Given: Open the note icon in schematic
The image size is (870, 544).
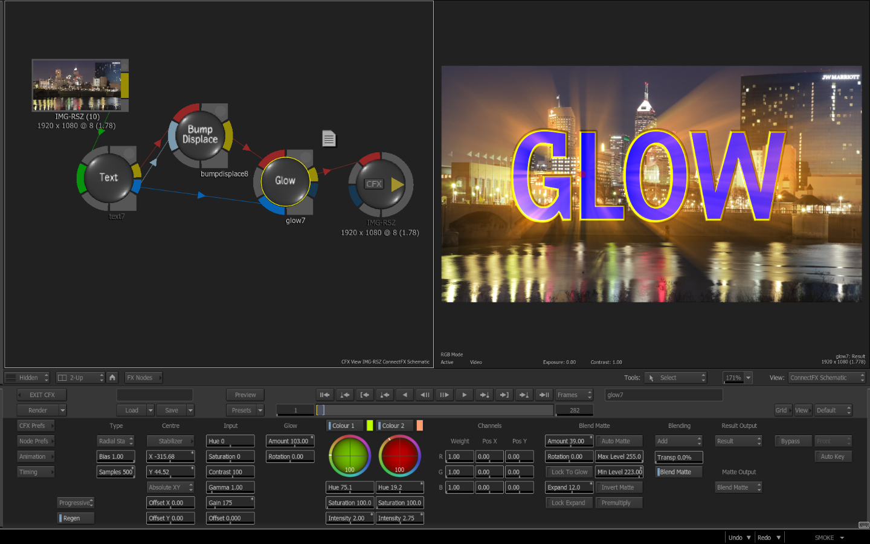Looking at the screenshot, I should pyautogui.click(x=329, y=139).
